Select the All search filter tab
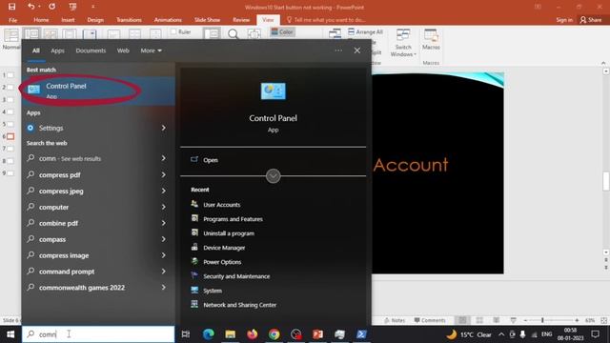Image resolution: width=610 pixels, height=343 pixels. pos(36,50)
